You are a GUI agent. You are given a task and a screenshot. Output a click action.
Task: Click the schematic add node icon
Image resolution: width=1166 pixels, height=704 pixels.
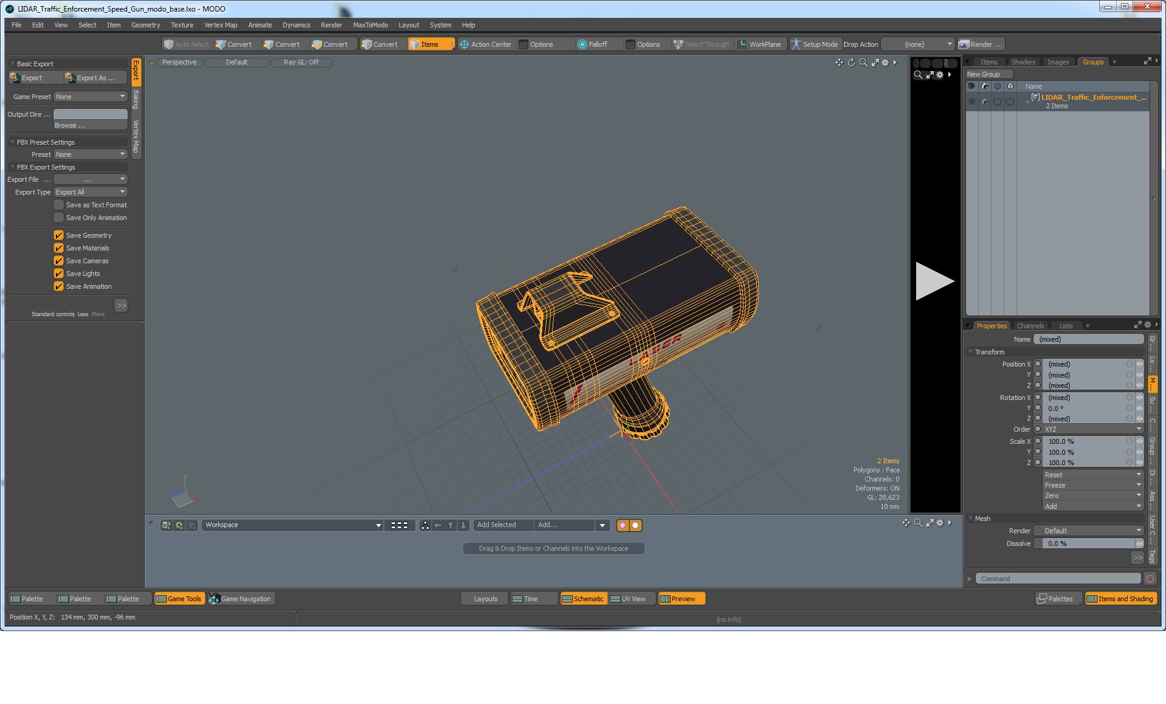166,525
